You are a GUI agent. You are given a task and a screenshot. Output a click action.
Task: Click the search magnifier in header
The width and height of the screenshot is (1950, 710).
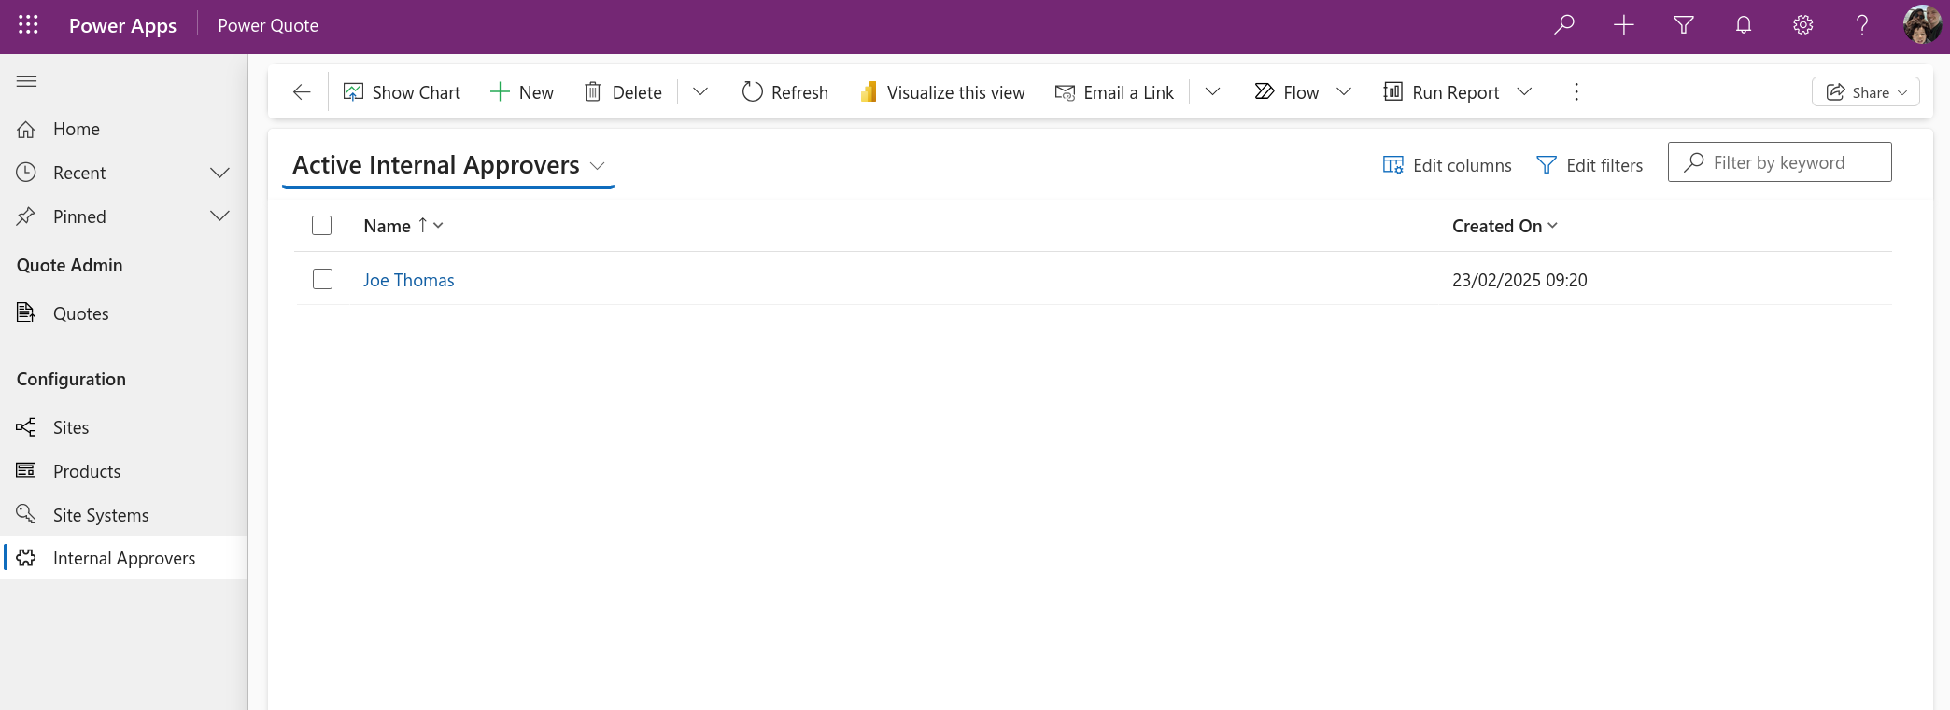click(1564, 25)
